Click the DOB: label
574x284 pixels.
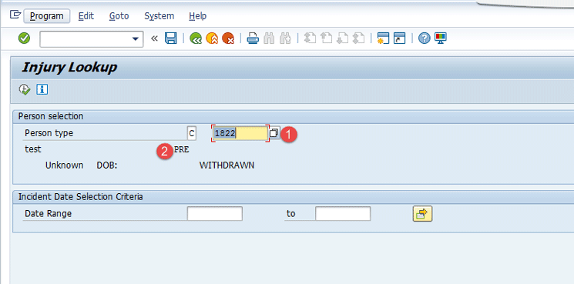point(106,165)
